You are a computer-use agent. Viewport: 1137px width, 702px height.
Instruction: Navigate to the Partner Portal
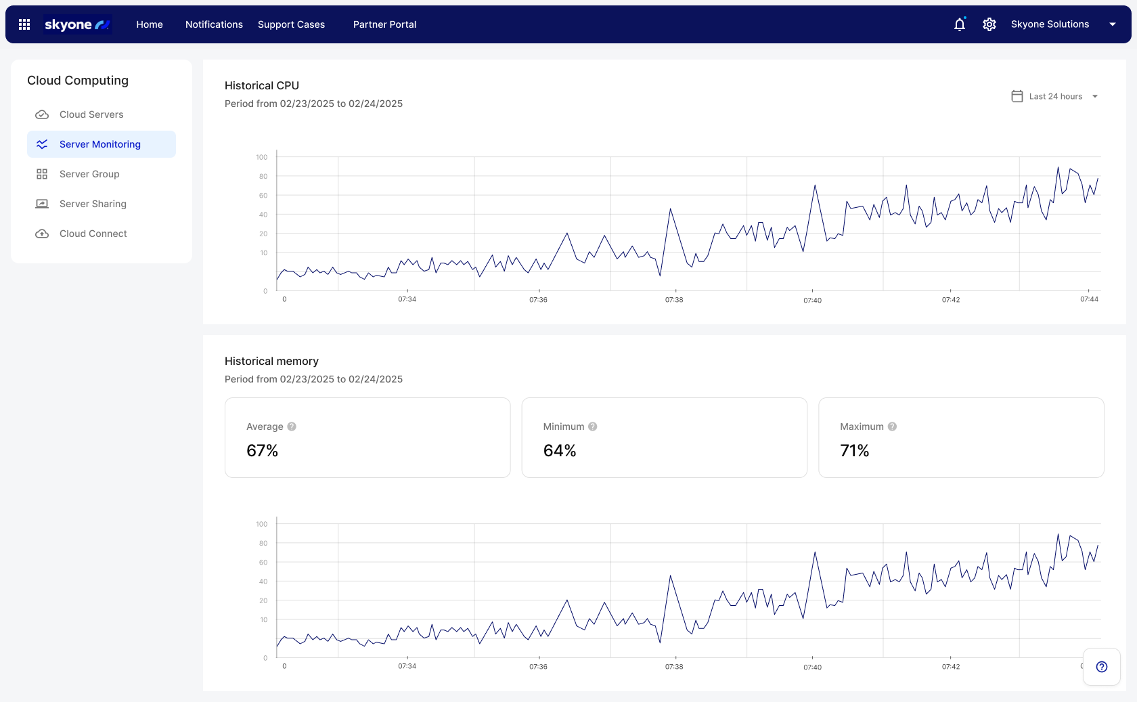[384, 24]
